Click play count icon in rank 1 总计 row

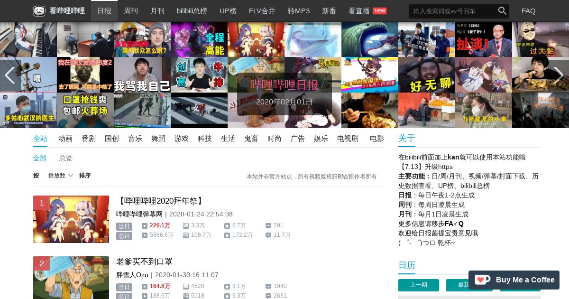coord(144,235)
